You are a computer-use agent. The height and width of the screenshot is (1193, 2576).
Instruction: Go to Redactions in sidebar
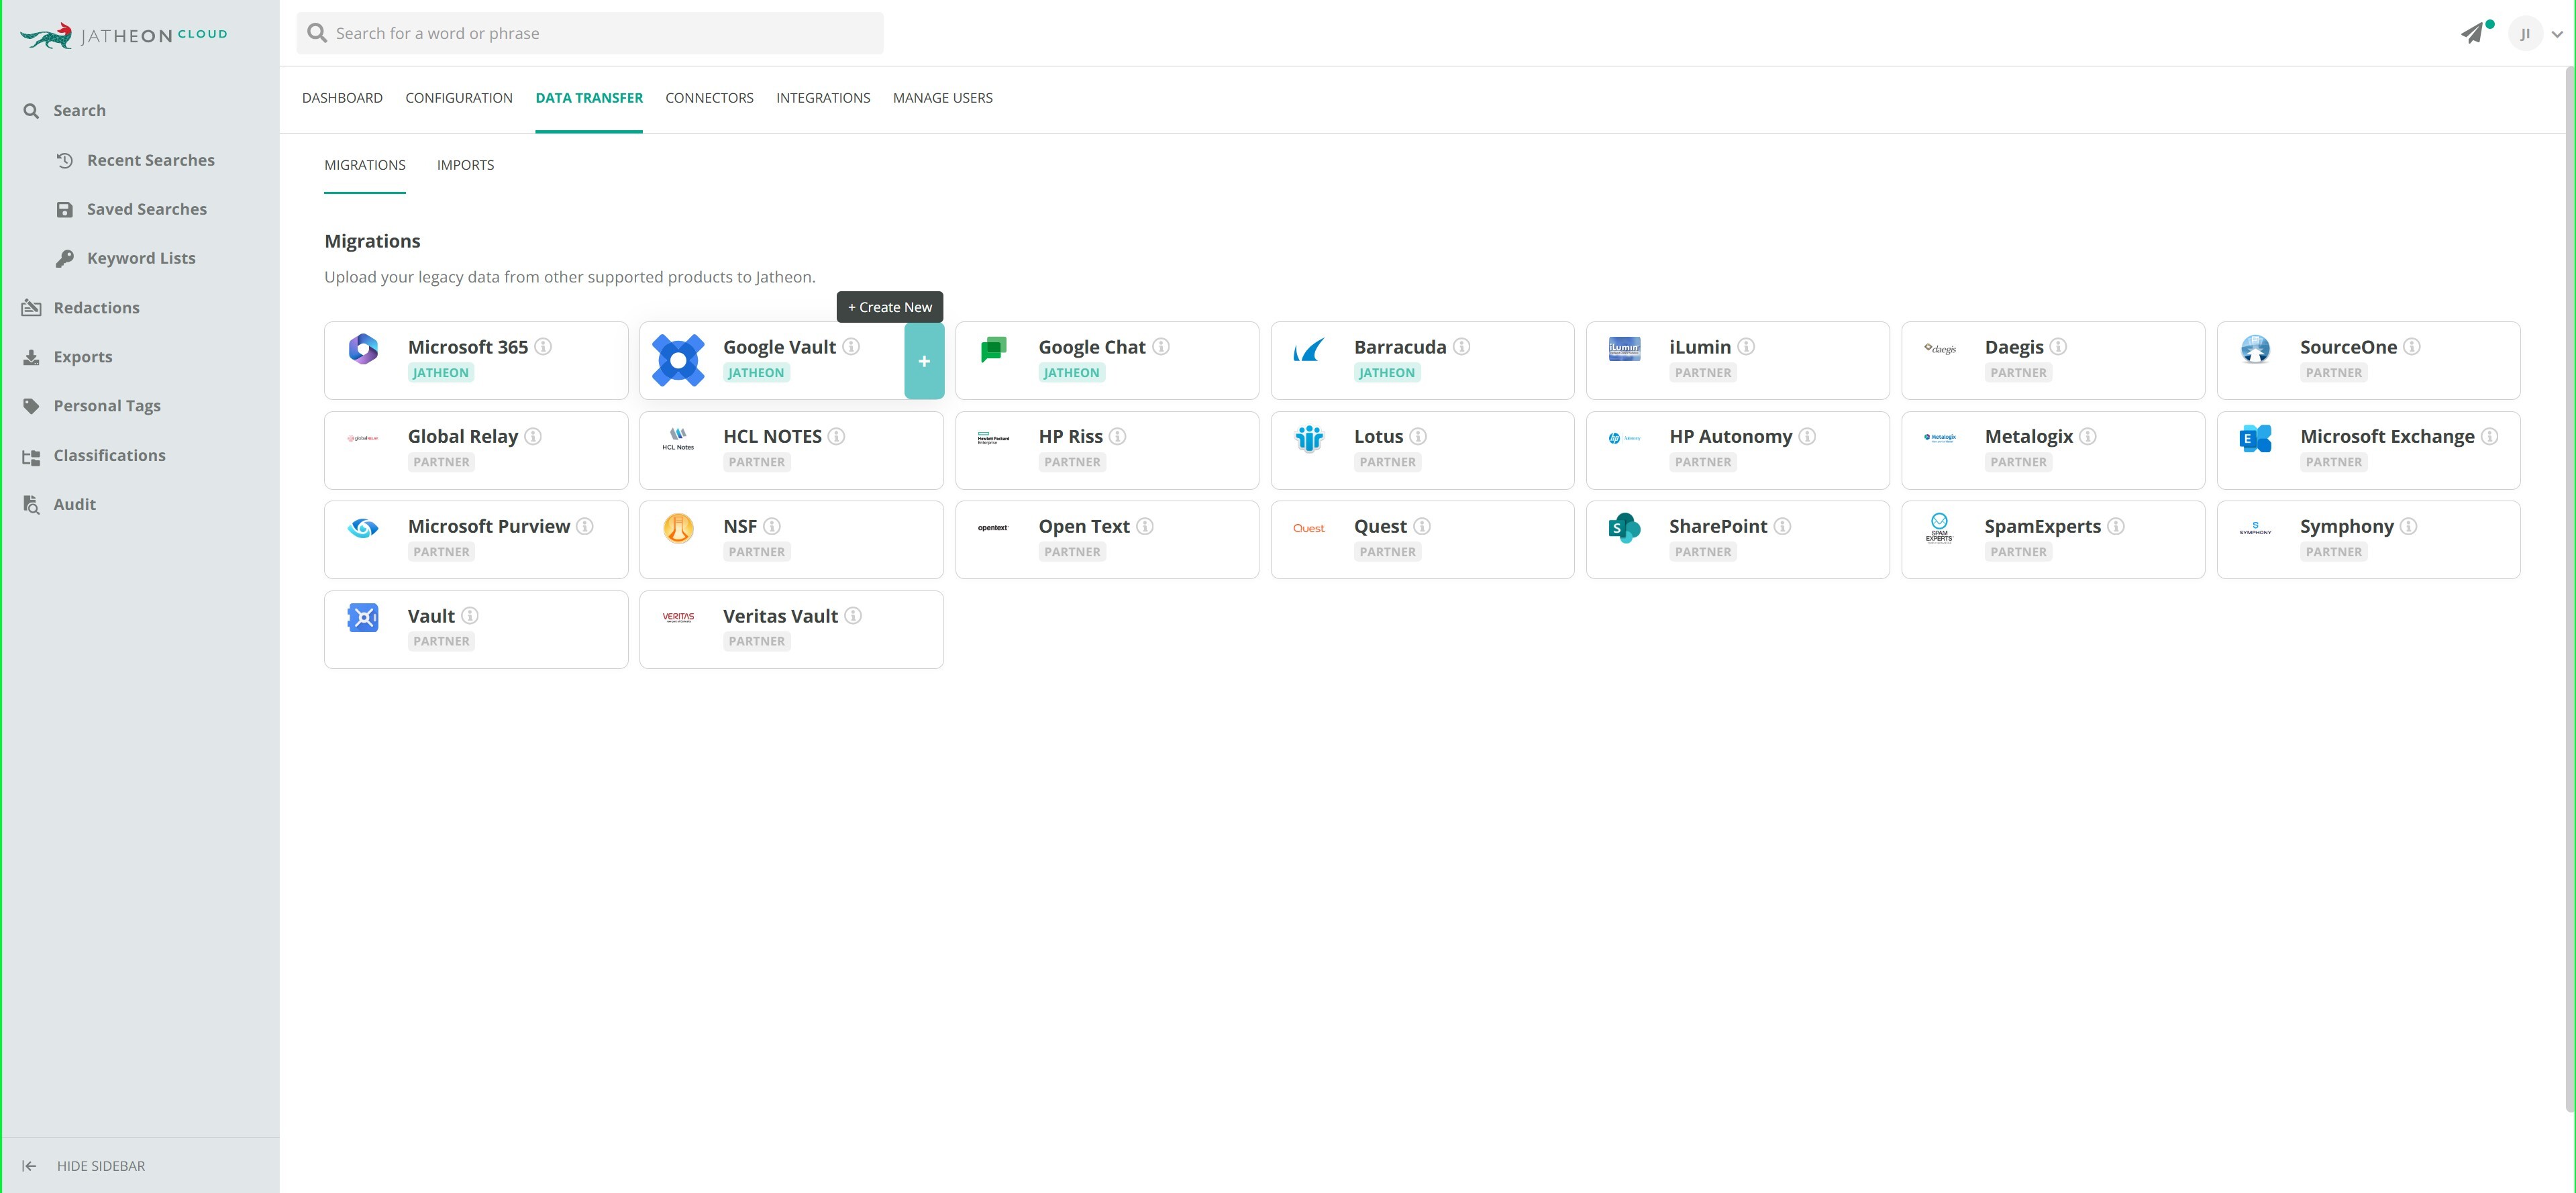[x=81, y=308]
